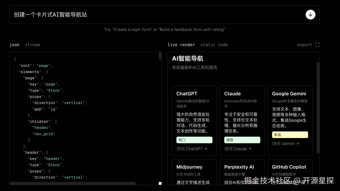Viewport: 340px width, 191px height.
Task: Click the "key": "header" line in JSON
Action: [x=46, y=159]
